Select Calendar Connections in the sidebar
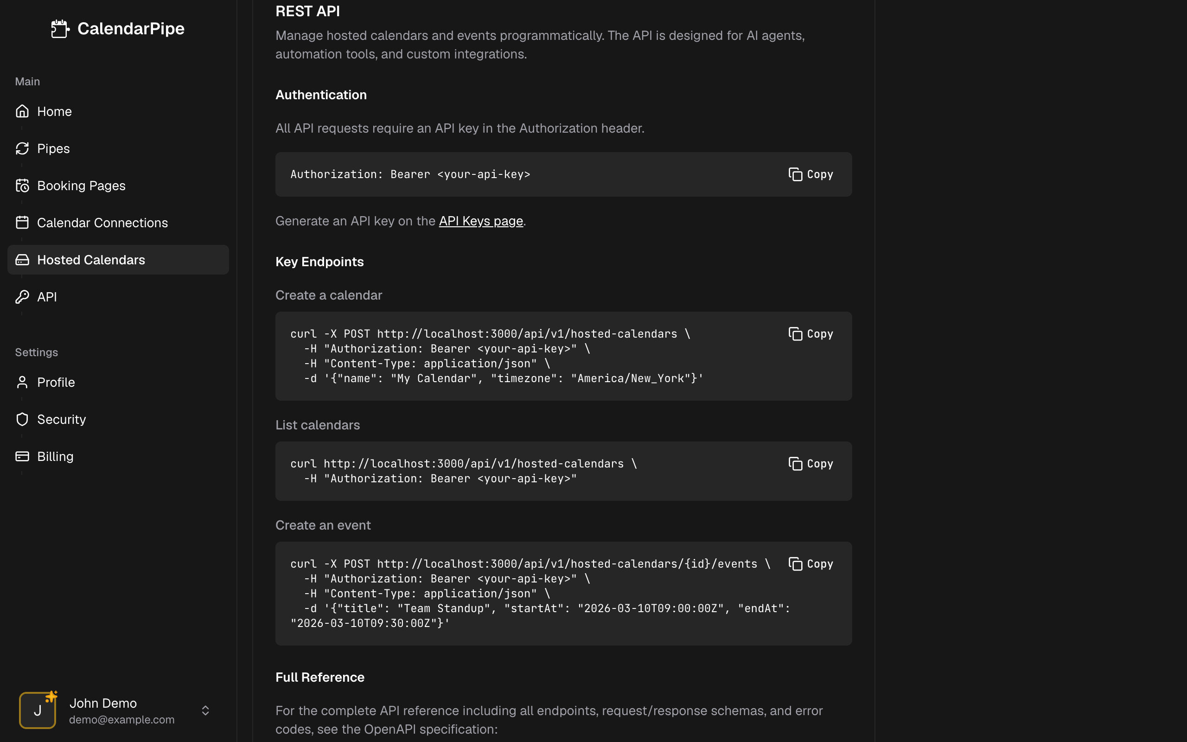Screen dimensions: 1187x742 pyautogui.click(x=118, y=222)
